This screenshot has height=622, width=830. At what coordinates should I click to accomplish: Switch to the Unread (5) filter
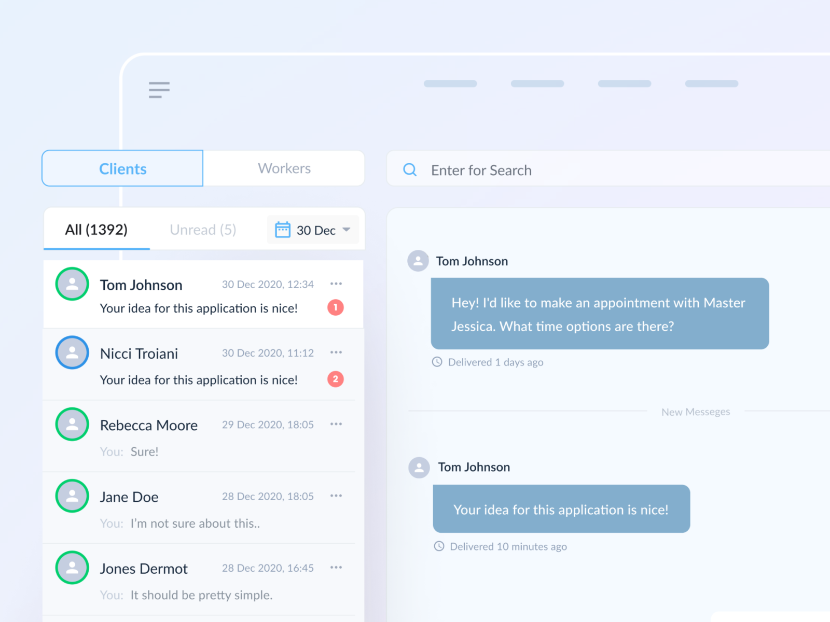click(x=202, y=230)
